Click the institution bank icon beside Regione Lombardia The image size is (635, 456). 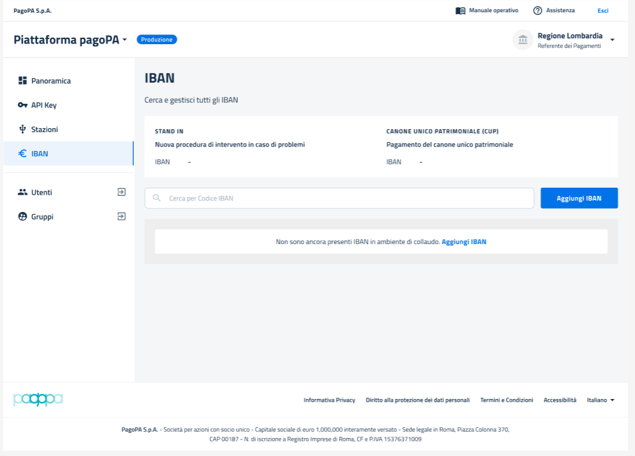tap(523, 40)
